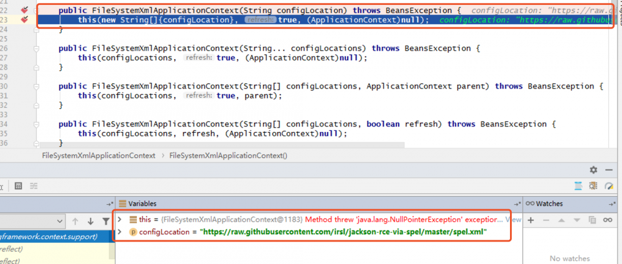Click 'refresh:' hint on highlighted line 23
This screenshot has width=622, height=264.
(x=260, y=19)
